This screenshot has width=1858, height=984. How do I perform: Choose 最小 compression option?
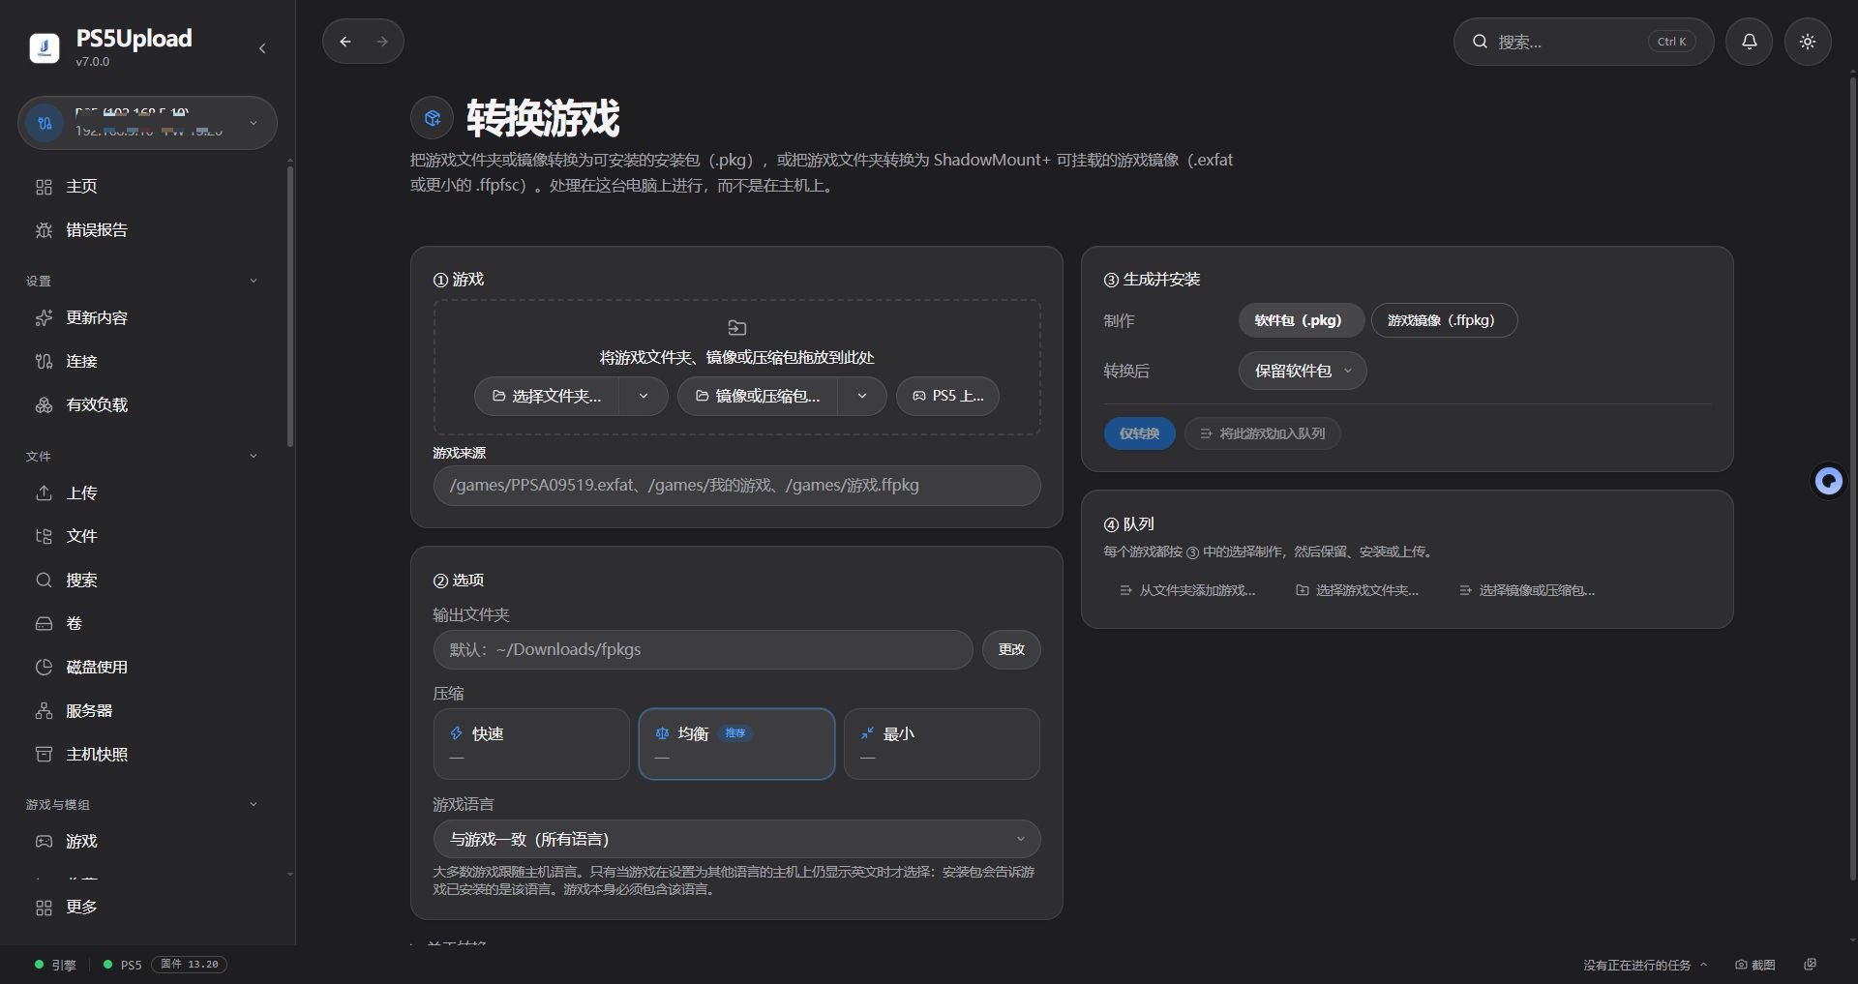point(942,744)
